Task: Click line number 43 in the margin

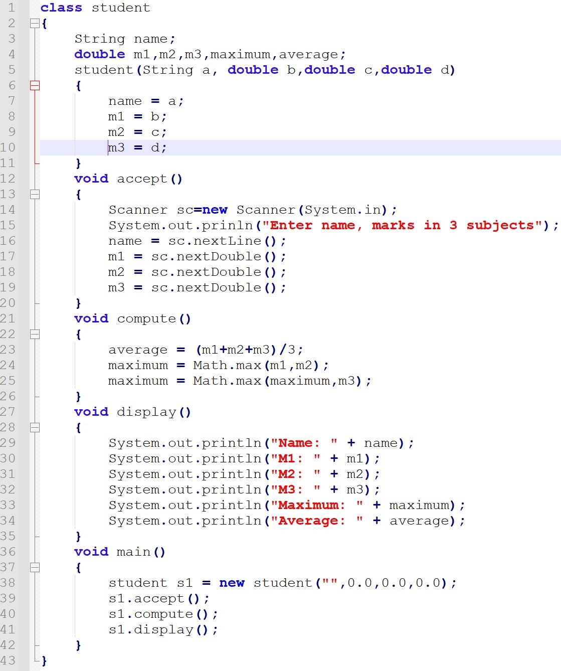Action: tap(8, 660)
